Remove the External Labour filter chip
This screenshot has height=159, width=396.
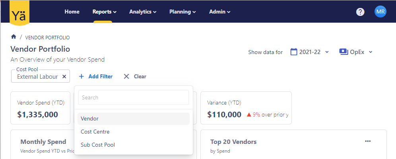[x=64, y=76]
